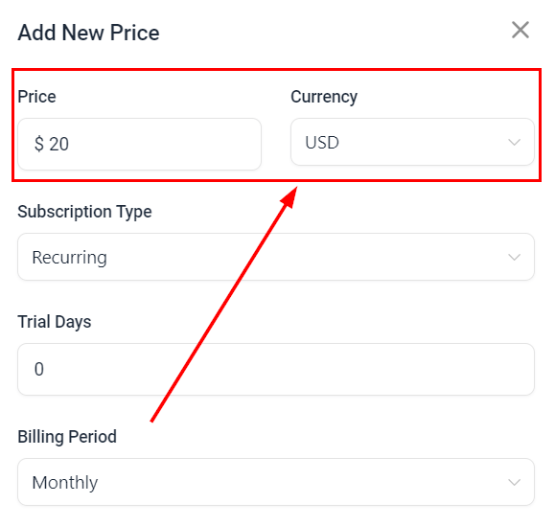
Task: Close the Add New Price dialog
Action: [x=520, y=30]
